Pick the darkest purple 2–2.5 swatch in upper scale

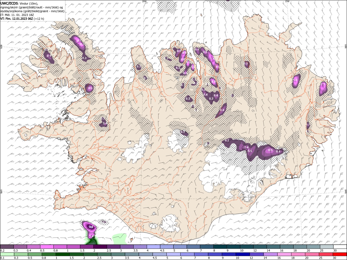coord(100,247)
